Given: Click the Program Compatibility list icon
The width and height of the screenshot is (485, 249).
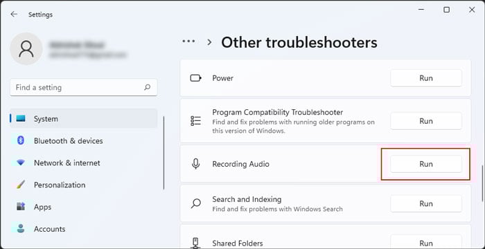Looking at the screenshot, I should click(195, 121).
